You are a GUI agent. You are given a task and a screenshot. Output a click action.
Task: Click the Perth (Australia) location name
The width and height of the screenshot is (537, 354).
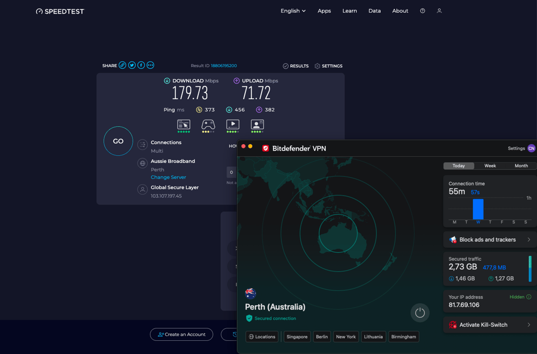(x=275, y=307)
